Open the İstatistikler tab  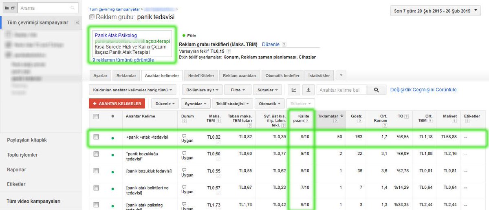(319, 75)
